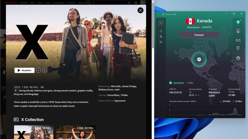Browse the Thriller genre link

[124, 95]
